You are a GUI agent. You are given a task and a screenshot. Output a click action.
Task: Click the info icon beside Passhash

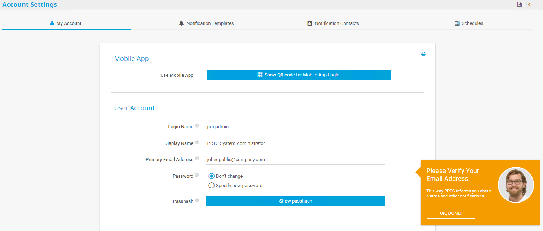197,200
